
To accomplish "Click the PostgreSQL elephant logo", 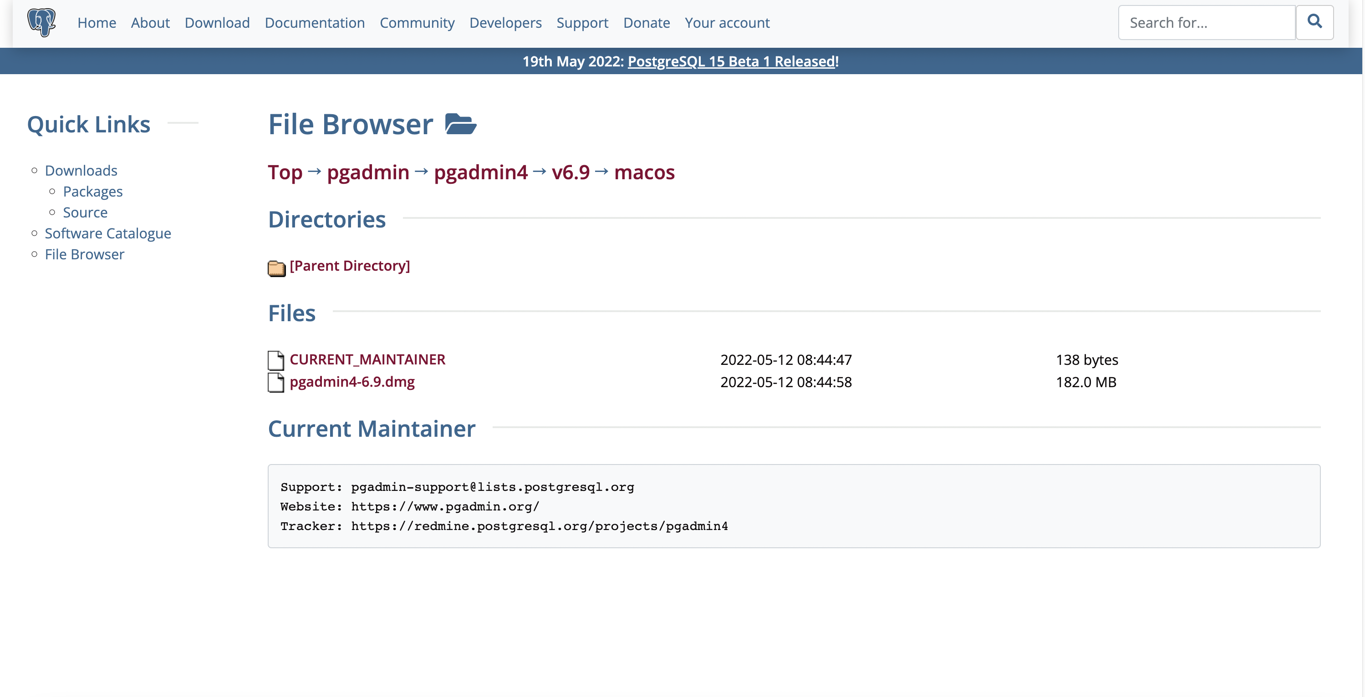I will 41,22.
